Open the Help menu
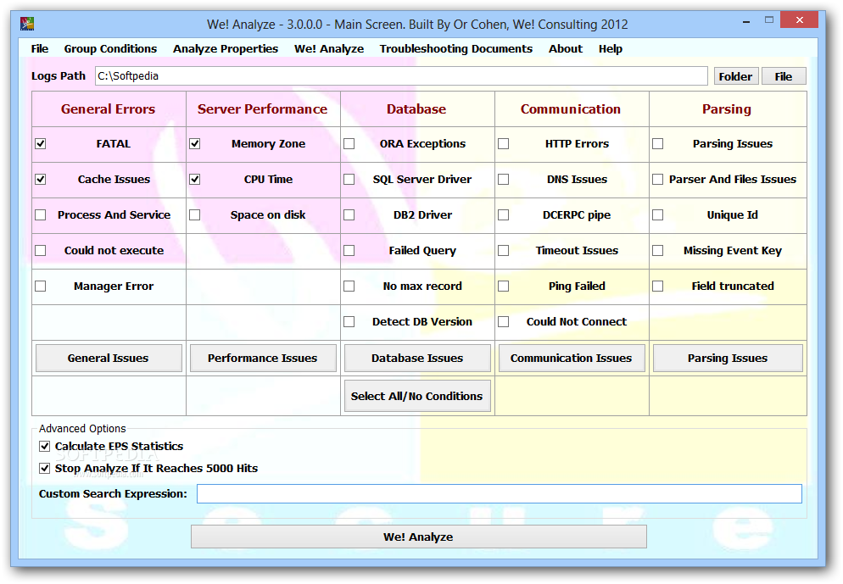 point(611,49)
